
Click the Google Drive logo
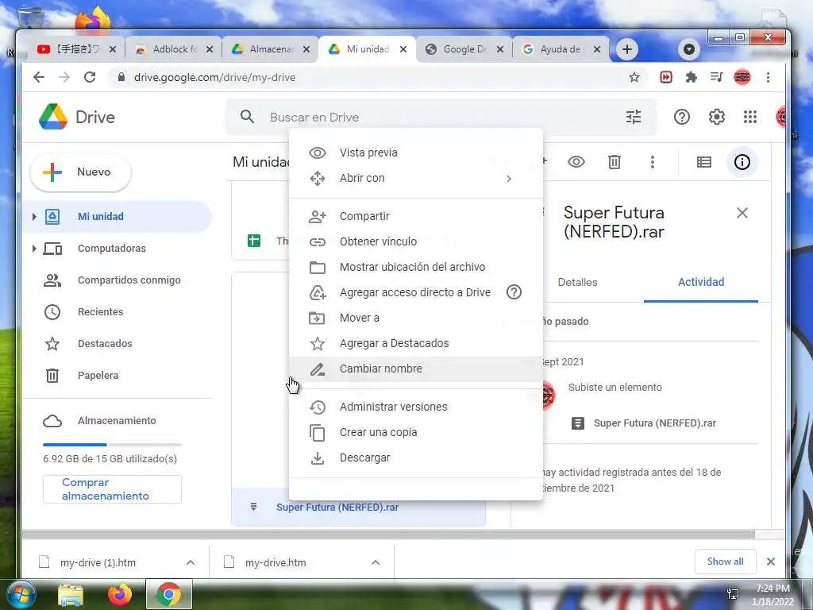(53, 117)
